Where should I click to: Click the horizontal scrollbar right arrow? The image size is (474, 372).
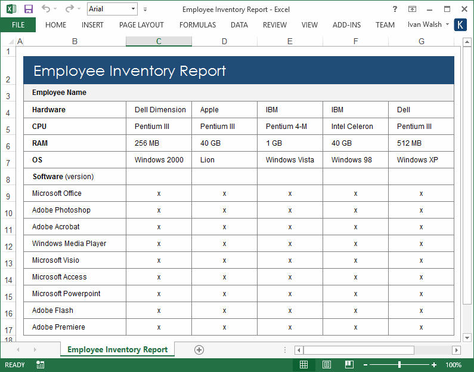pos(457,351)
